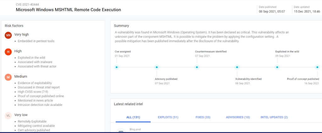This screenshot has width=322, height=133.
Task: Click the date updated value 15 Dec 2021, 18:46
Action: [x=307, y=12]
